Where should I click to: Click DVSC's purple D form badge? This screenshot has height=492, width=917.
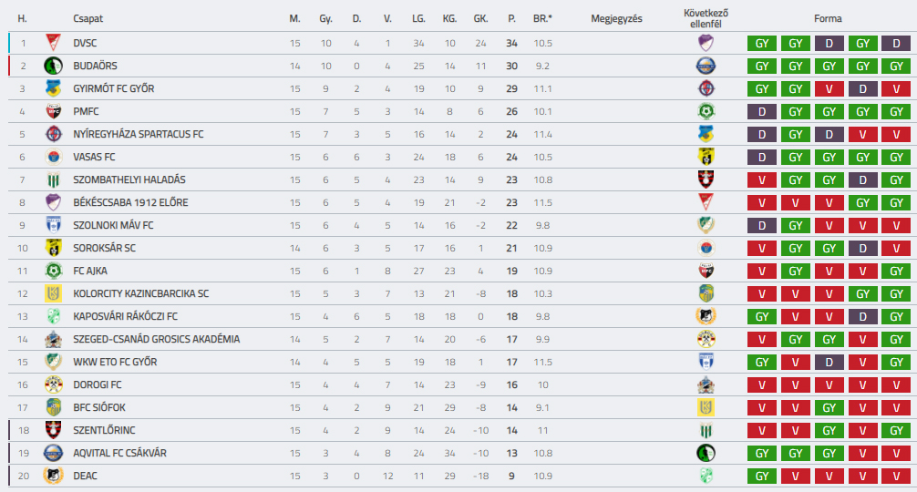(829, 43)
